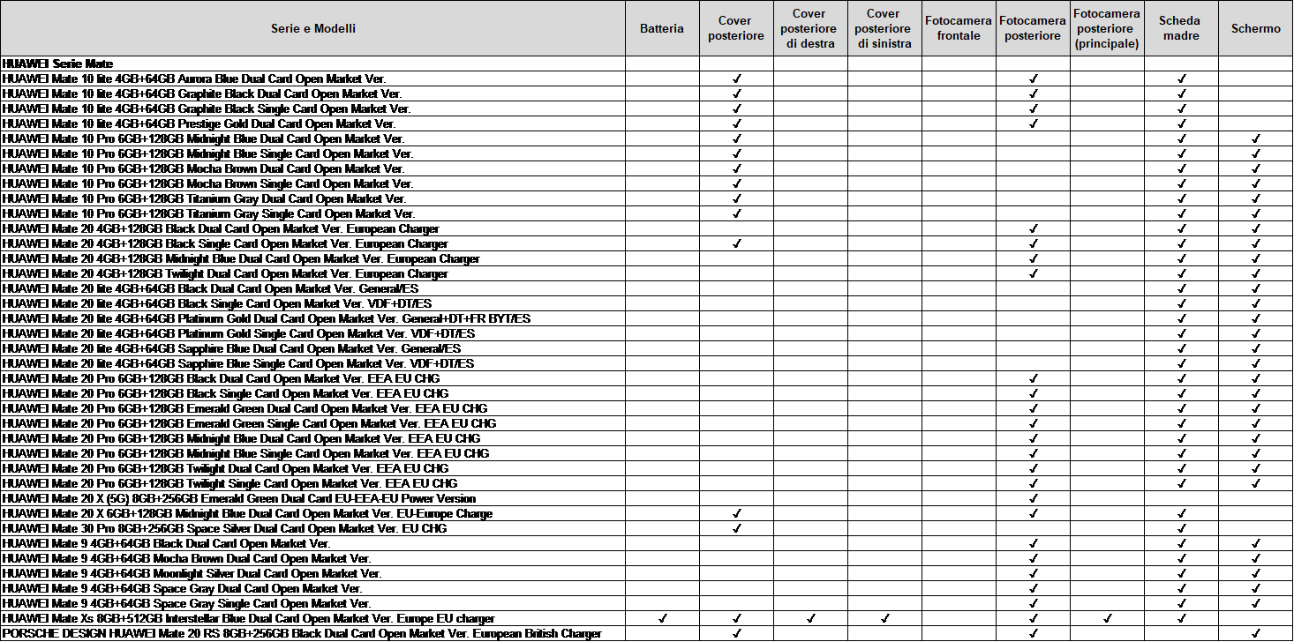Click the 'Scheda madre' column header

pos(1181,28)
